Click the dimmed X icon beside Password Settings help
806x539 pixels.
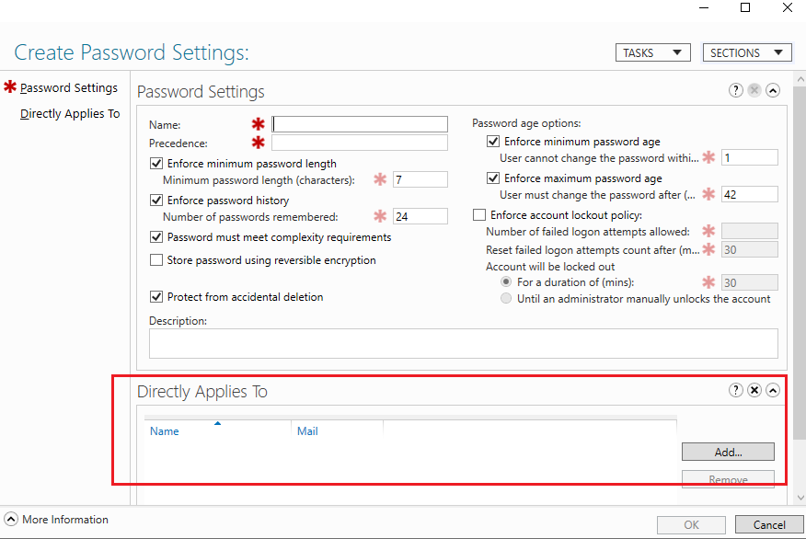pos(754,90)
